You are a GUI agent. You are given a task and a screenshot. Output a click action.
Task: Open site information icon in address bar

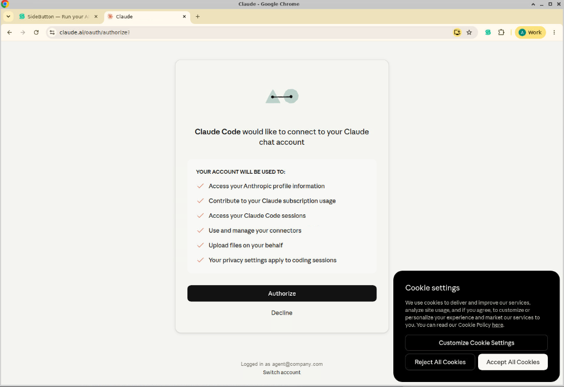[x=52, y=32]
